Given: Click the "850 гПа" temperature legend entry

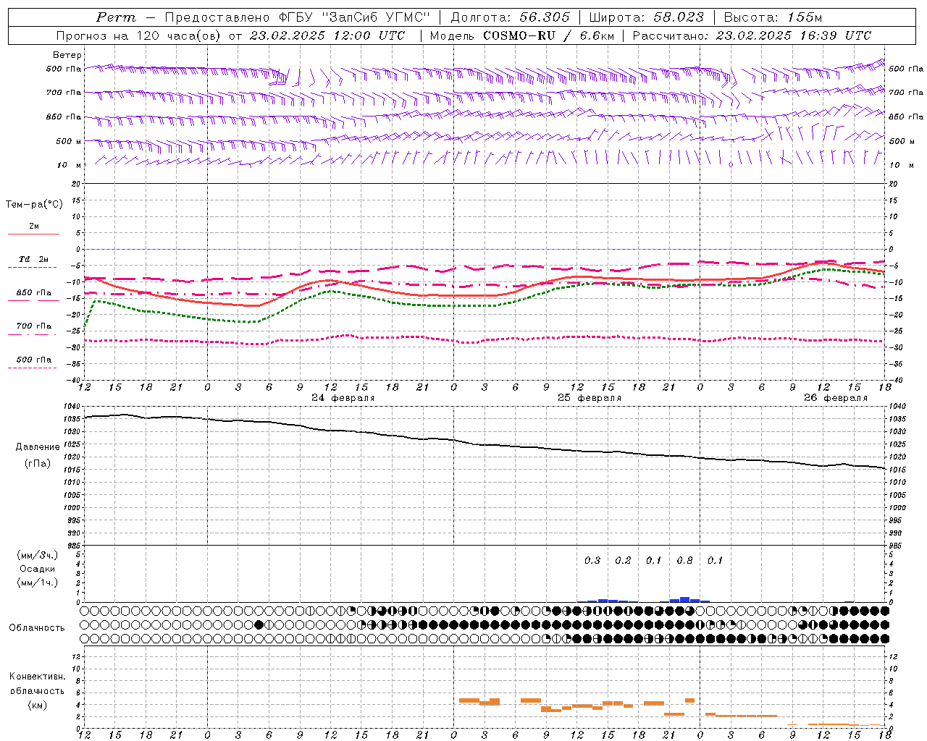Looking at the screenshot, I should pos(33,293).
